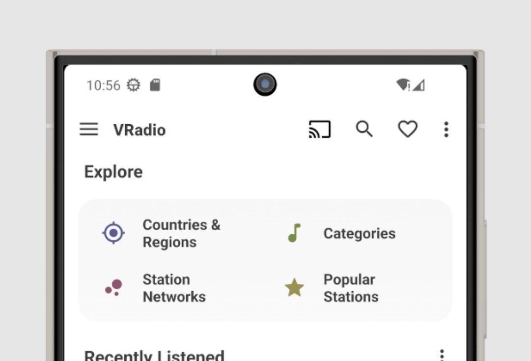Click the Categories music note icon
The image size is (531, 361).
(294, 233)
